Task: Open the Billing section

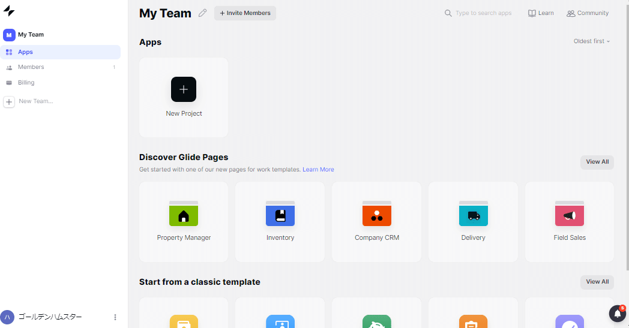Action: tap(60, 83)
